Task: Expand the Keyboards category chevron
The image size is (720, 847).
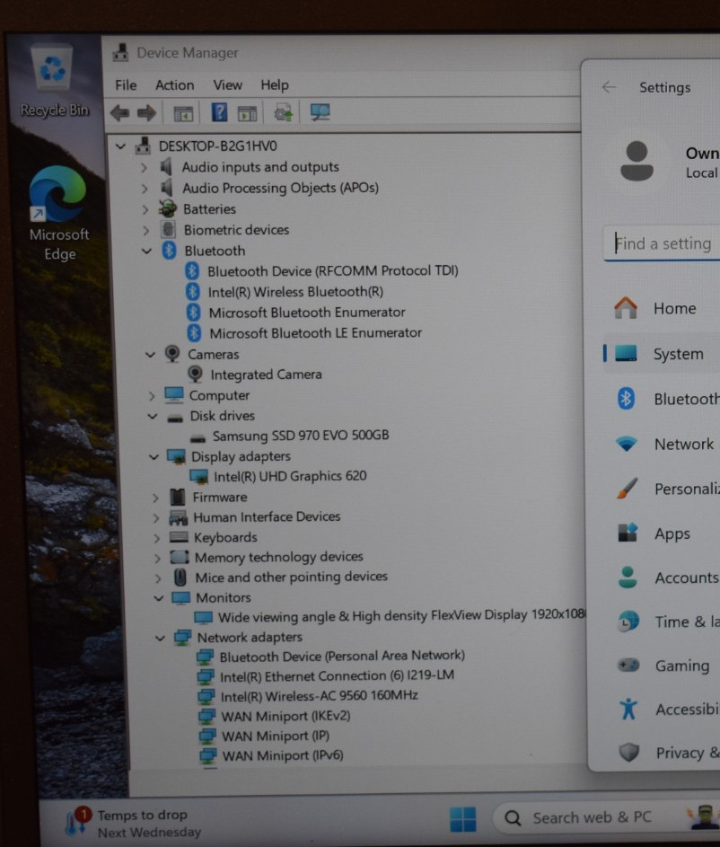Action: (156, 538)
